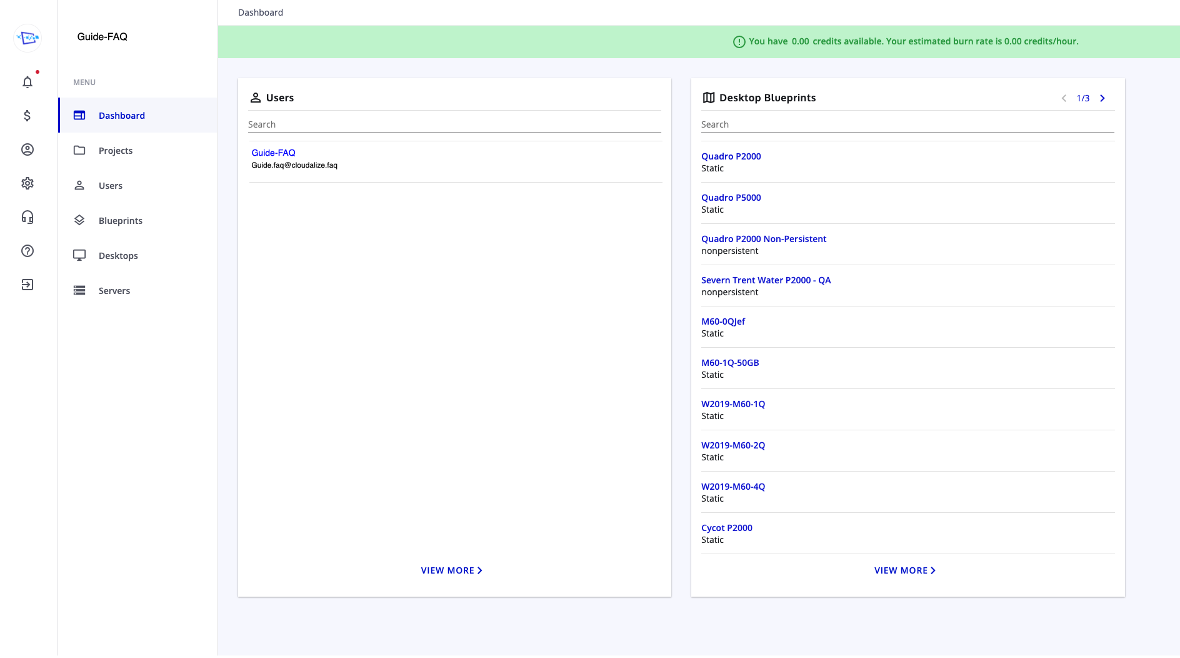Open the Quadro P2000 blueprint
The image size is (1180, 658).
[731, 156]
